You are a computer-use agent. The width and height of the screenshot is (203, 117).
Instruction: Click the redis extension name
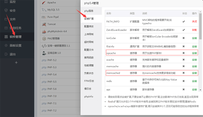[x=109, y=81]
